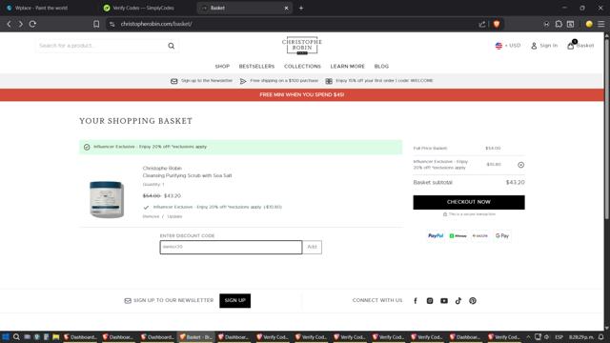Click the CHECKOUT NOW button
Screen dimensions: 610x343
[469, 202]
